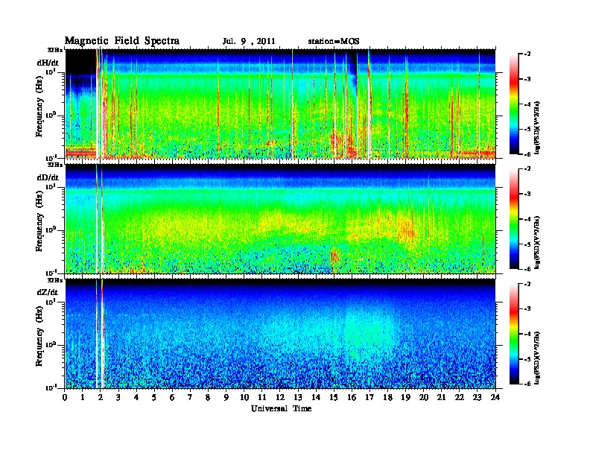Image resolution: width=590 pixels, height=456 pixels.
Task: Click the 'dD/dt' panel label
Action: (48, 177)
